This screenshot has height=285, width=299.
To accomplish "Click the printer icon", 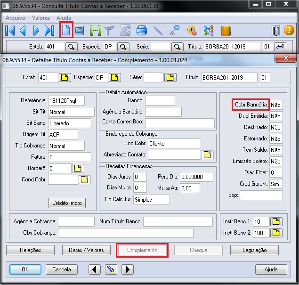I will click(142, 30).
